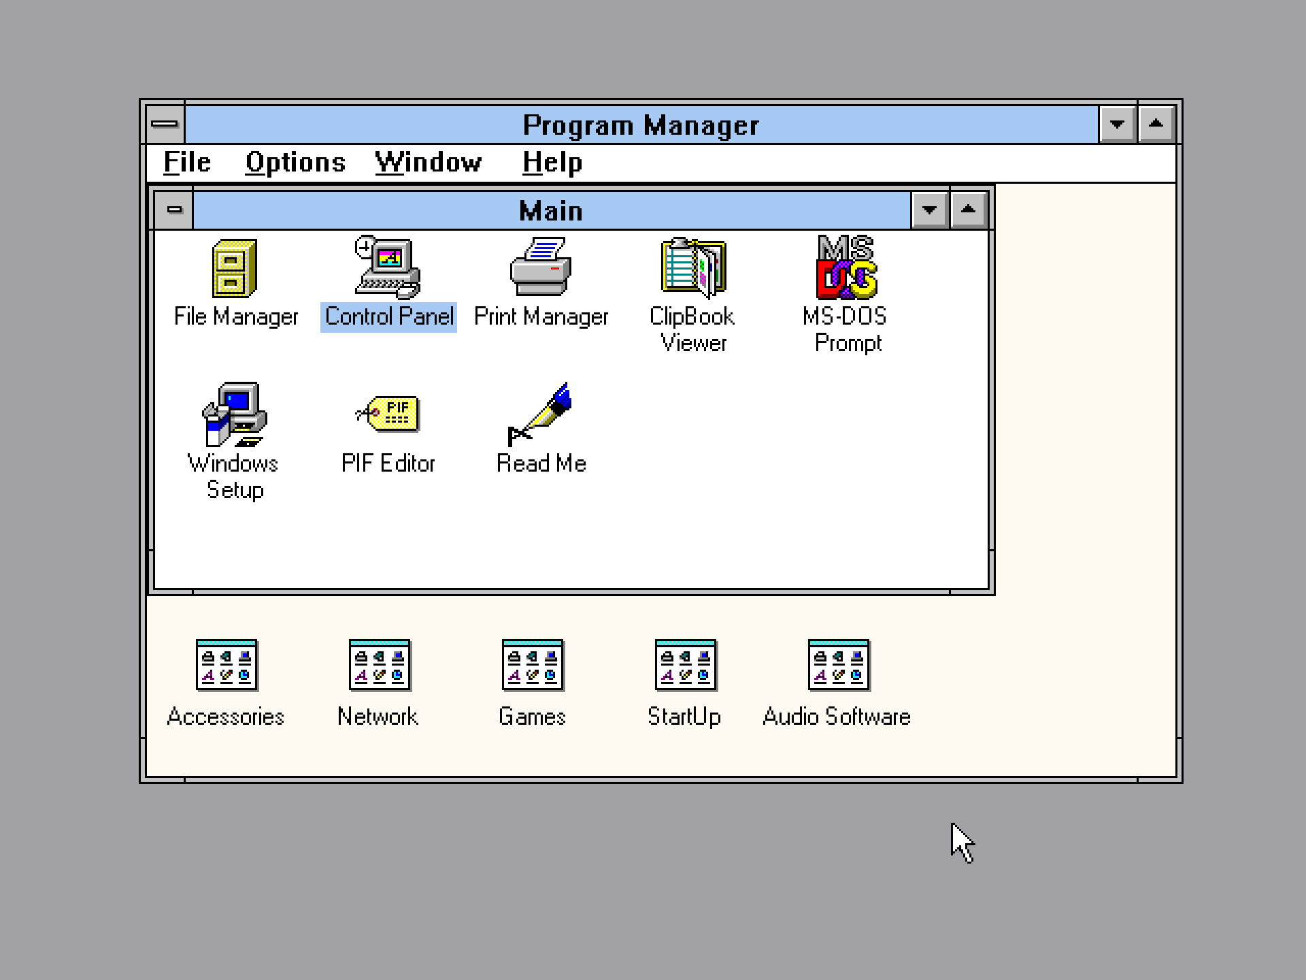Click the 'Audio Software' label text
The image size is (1306, 980).
(x=837, y=717)
